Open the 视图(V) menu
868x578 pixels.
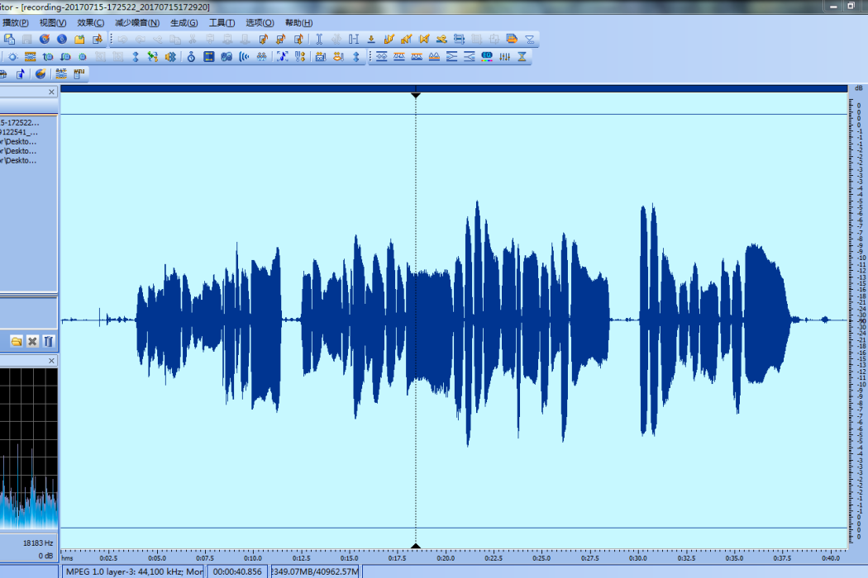53,22
